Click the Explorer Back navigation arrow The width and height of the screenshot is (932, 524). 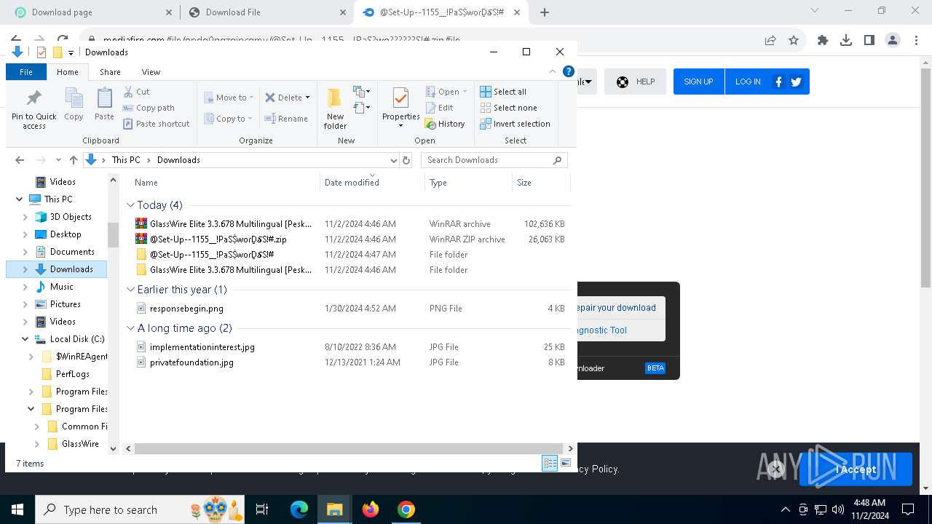[x=20, y=160]
